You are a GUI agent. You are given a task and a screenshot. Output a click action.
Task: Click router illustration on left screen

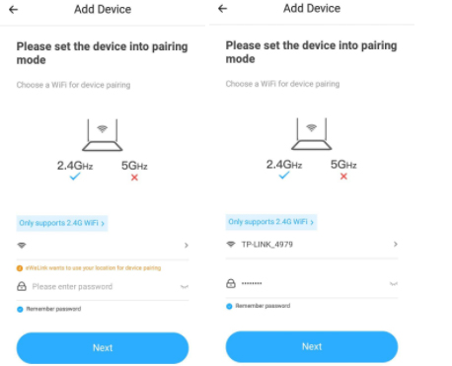pos(103,135)
